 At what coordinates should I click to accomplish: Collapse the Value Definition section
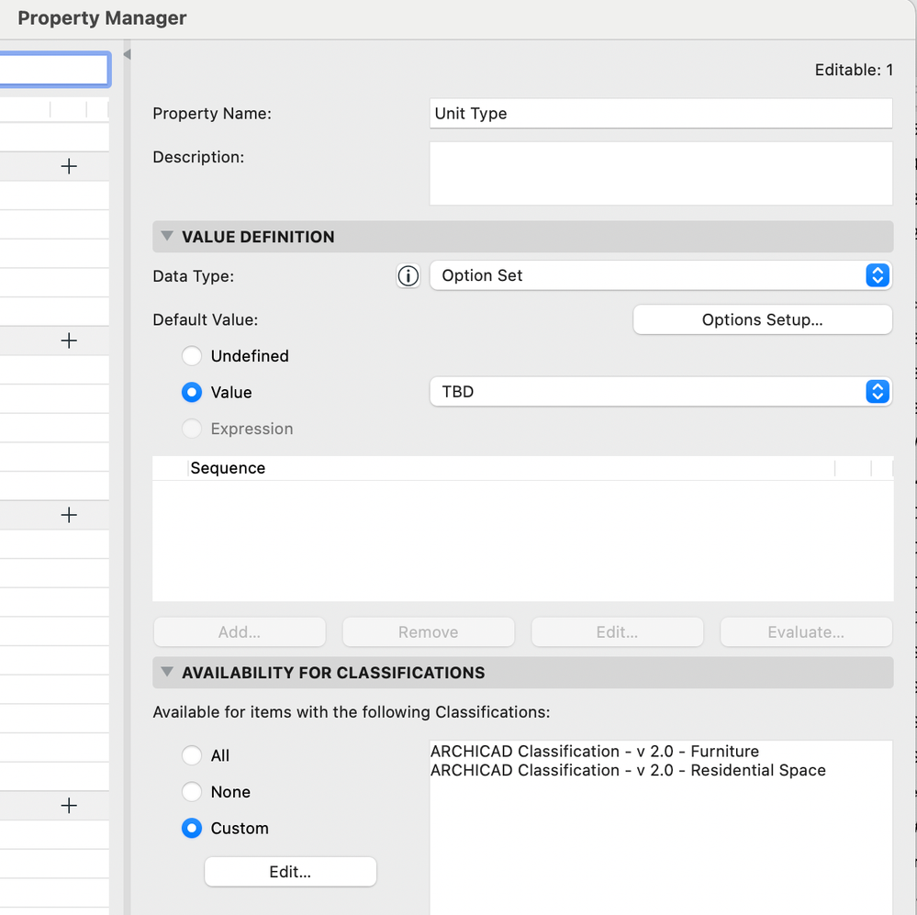pos(167,237)
